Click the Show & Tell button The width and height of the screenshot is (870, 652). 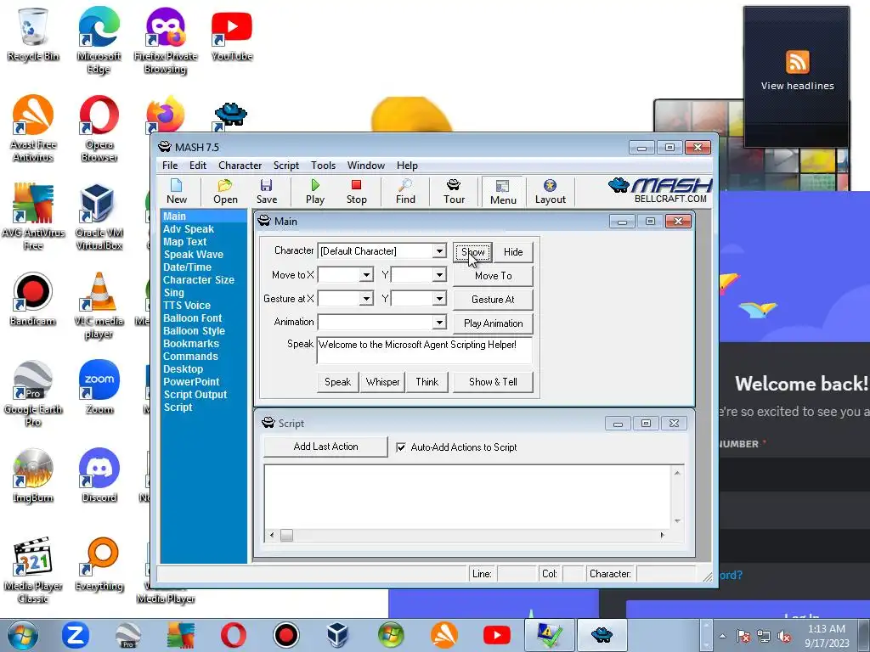pos(493,382)
